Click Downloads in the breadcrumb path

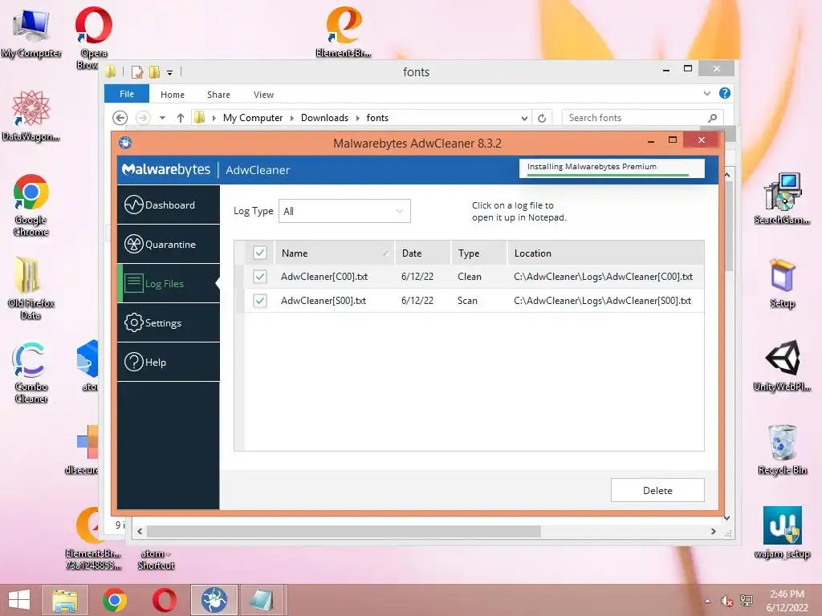click(x=324, y=118)
